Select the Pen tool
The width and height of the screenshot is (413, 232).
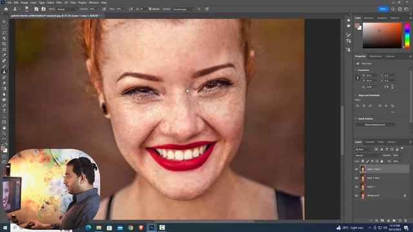coord(4,106)
